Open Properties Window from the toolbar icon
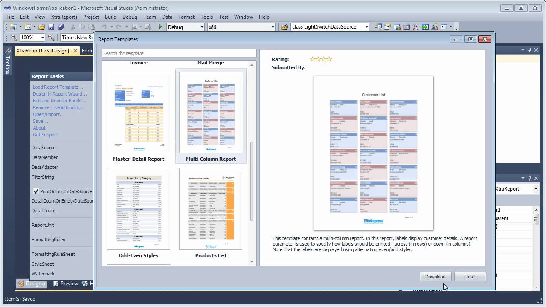The height and width of the screenshot is (307, 546). point(388,27)
